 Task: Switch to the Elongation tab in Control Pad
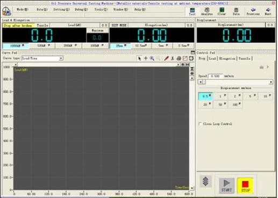227,59
